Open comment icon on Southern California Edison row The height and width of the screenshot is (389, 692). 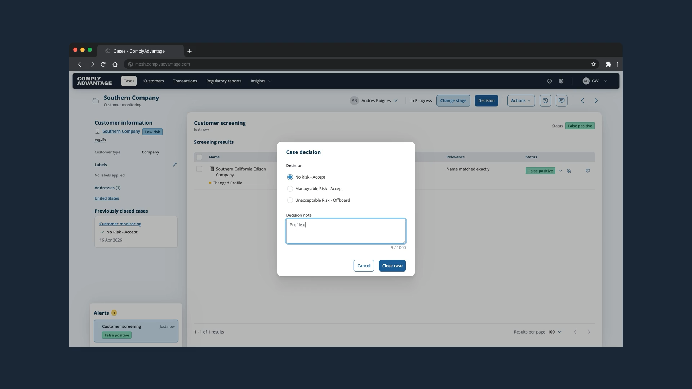coord(588,171)
